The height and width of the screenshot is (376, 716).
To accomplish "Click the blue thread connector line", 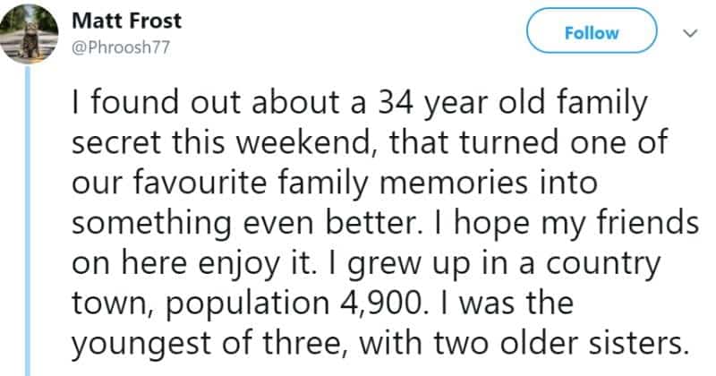I will pyautogui.click(x=28, y=220).
